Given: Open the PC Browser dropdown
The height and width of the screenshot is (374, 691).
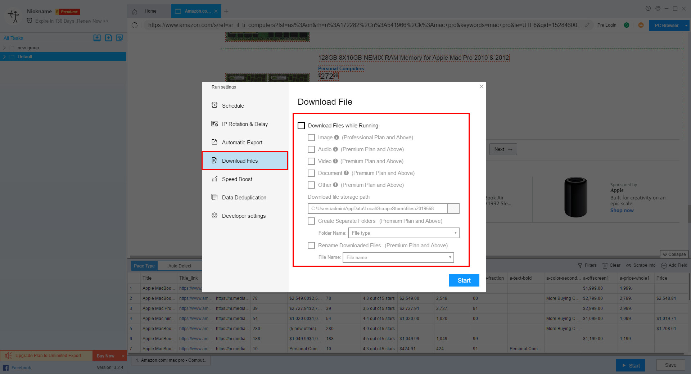Looking at the screenshot, I should pyautogui.click(x=669, y=25).
